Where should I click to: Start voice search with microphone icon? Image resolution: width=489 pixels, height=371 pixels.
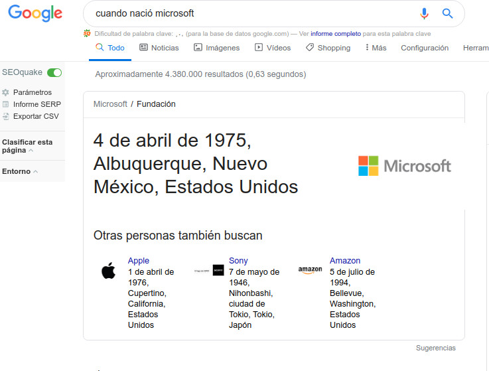[x=424, y=13]
